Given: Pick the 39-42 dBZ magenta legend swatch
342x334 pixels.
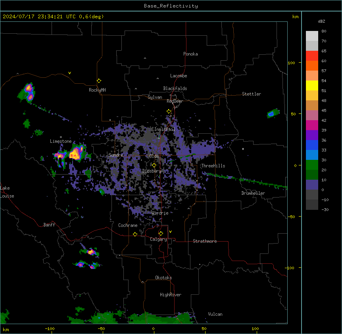Looking at the screenshot, I should click(x=312, y=125).
